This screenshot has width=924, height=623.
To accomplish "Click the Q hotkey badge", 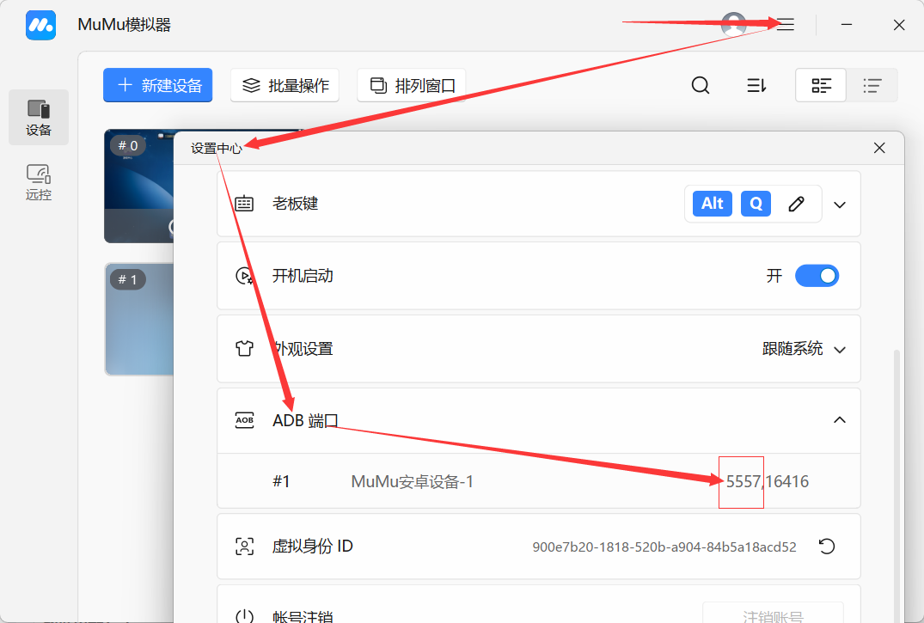I will point(756,204).
